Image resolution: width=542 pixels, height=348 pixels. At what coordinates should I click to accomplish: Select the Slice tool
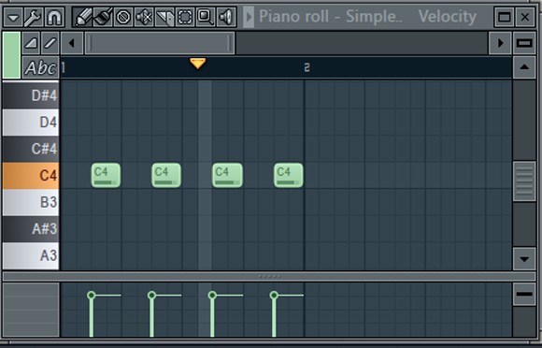coord(164,17)
